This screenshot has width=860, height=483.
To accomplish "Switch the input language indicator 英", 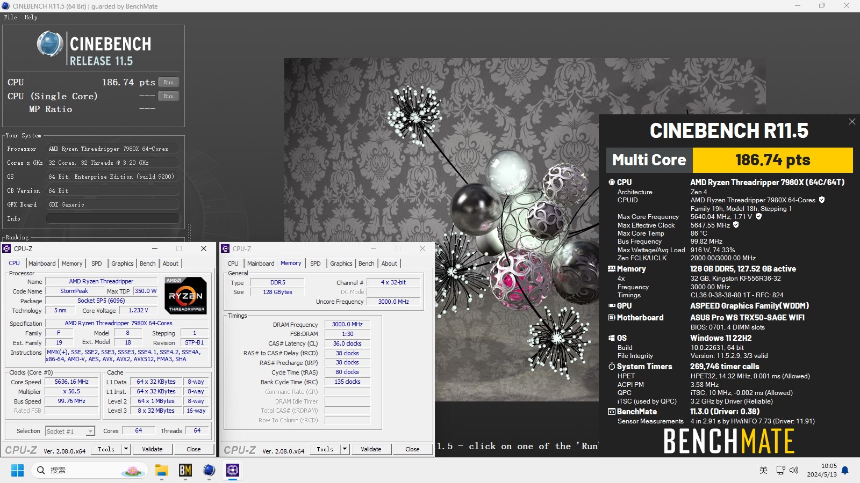I will [x=763, y=470].
